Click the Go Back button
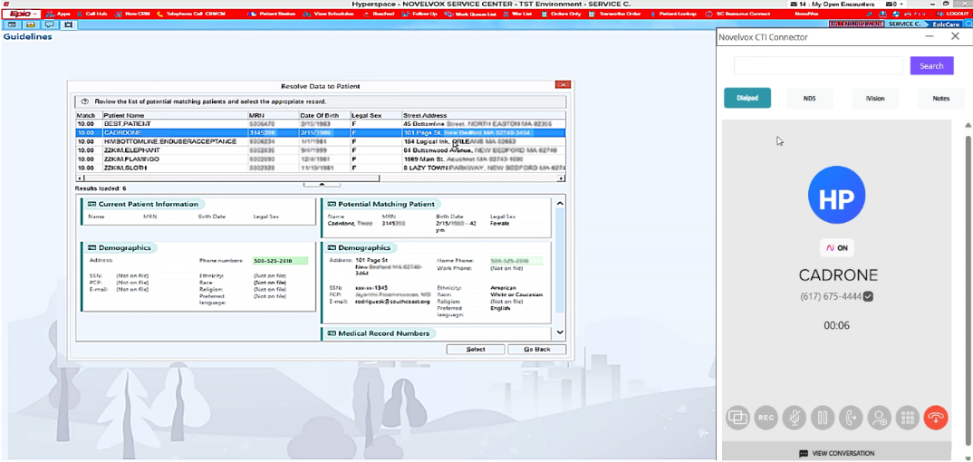973x462 pixels. [536, 349]
